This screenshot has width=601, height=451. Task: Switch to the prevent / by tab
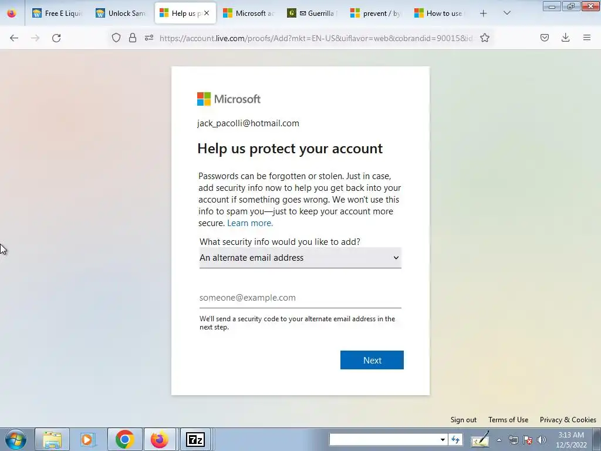point(376,14)
